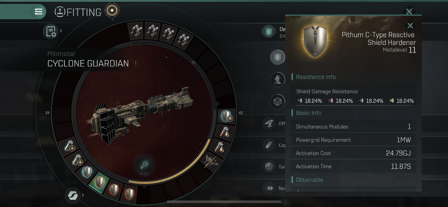Select the drone module in the slot ring
Screen dimensions: 448x207
coord(211,161)
